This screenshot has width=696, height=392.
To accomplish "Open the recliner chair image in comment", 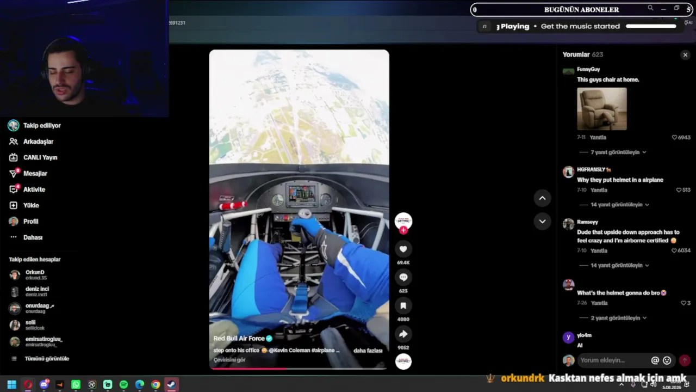I will (x=602, y=109).
